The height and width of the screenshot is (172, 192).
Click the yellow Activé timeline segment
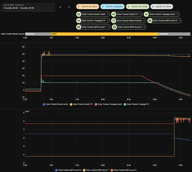click(x=105, y=34)
